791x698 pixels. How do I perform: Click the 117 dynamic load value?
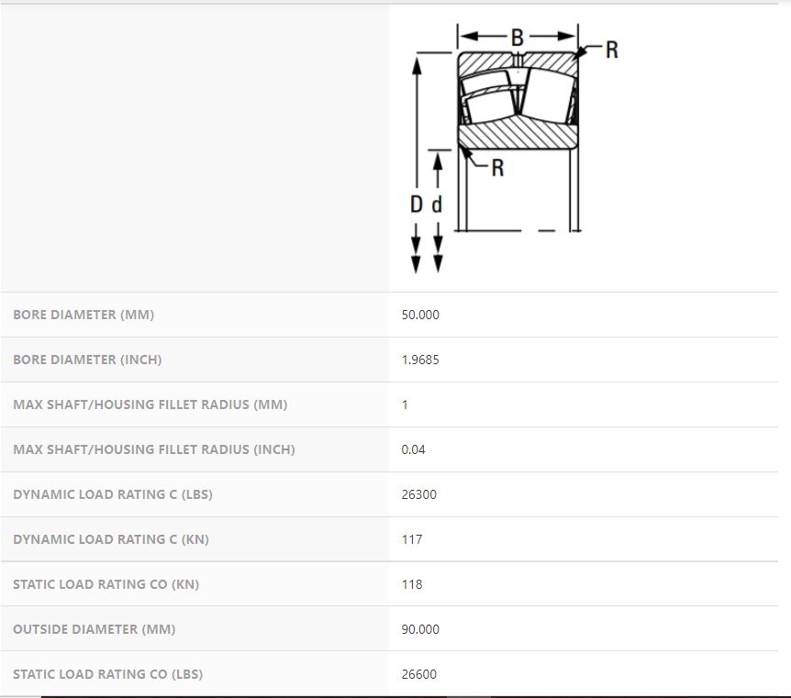click(412, 539)
